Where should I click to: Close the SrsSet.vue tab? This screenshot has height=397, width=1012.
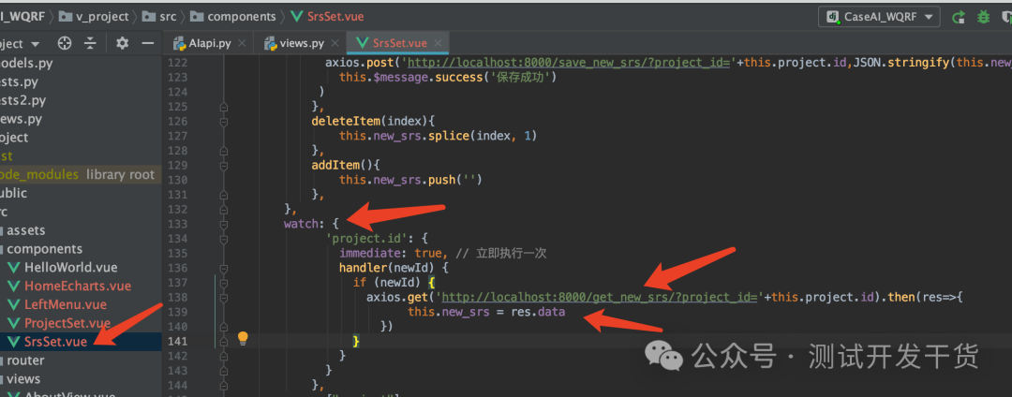pos(439,43)
